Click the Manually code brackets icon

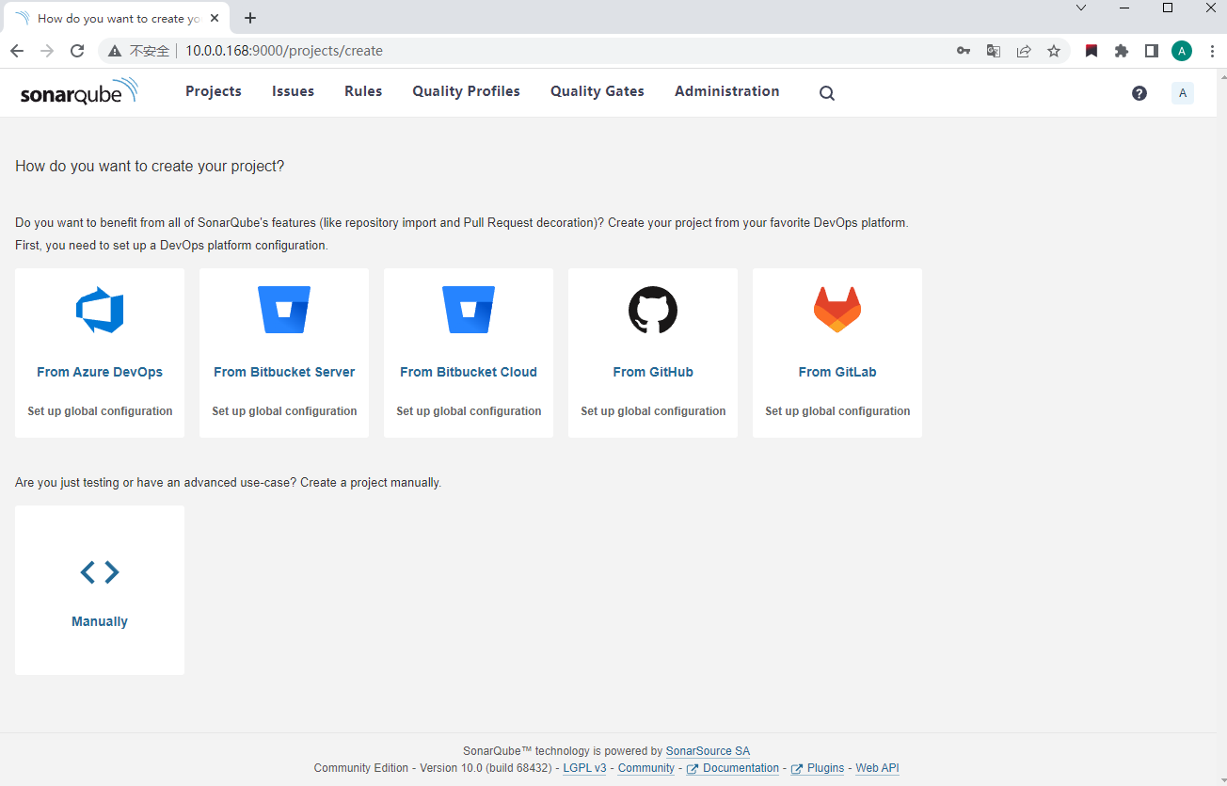point(100,572)
